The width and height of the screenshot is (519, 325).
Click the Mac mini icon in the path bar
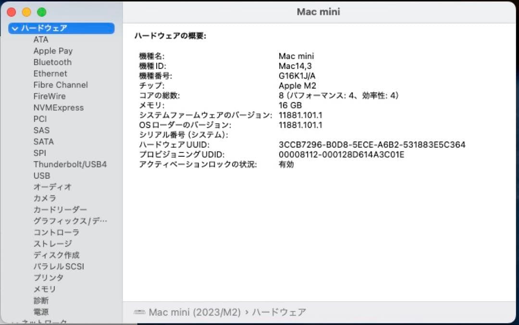(139, 312)
